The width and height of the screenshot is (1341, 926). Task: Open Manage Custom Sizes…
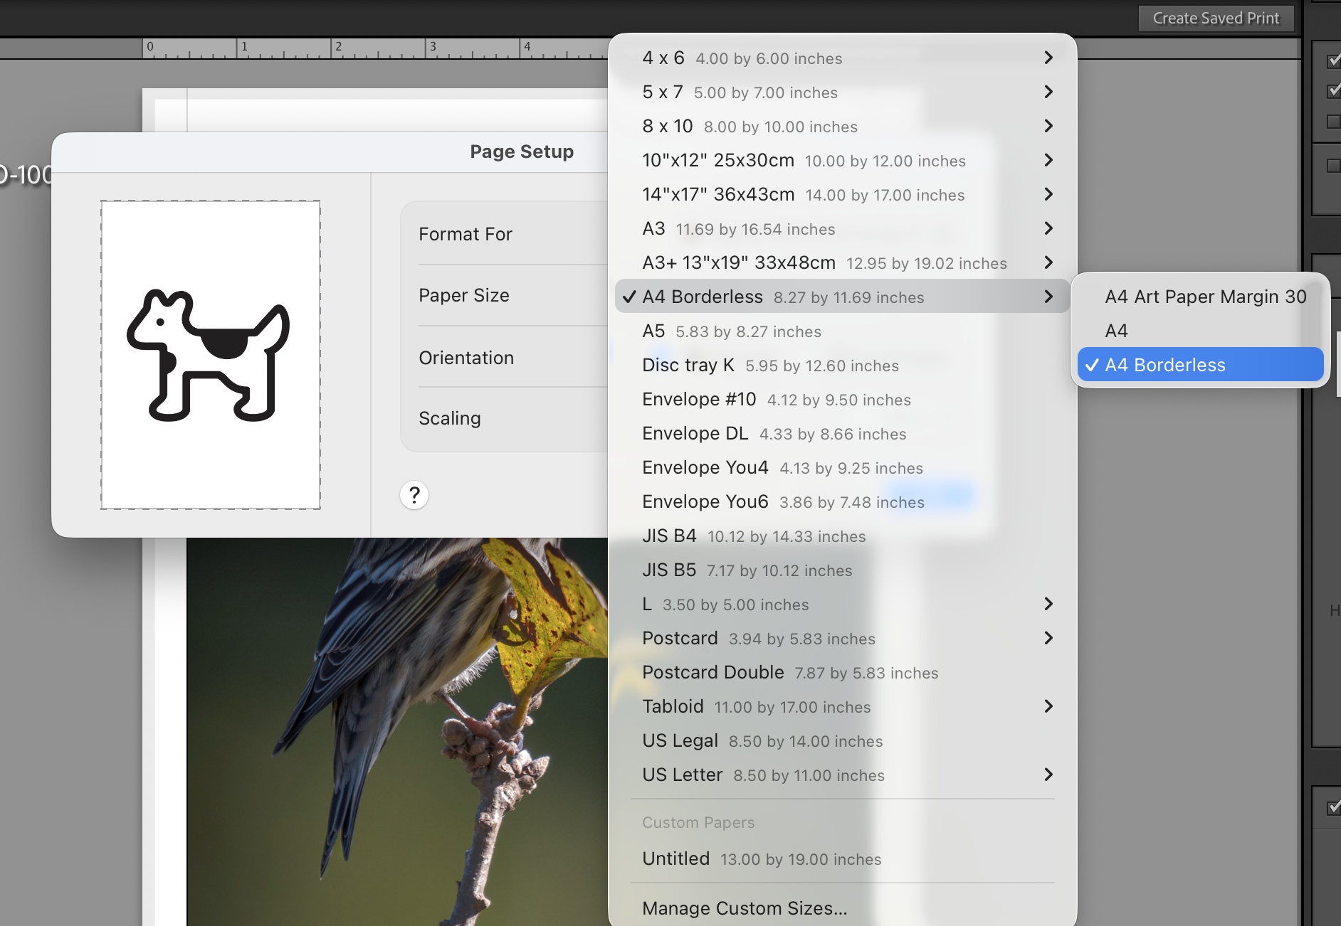point(744,908)
